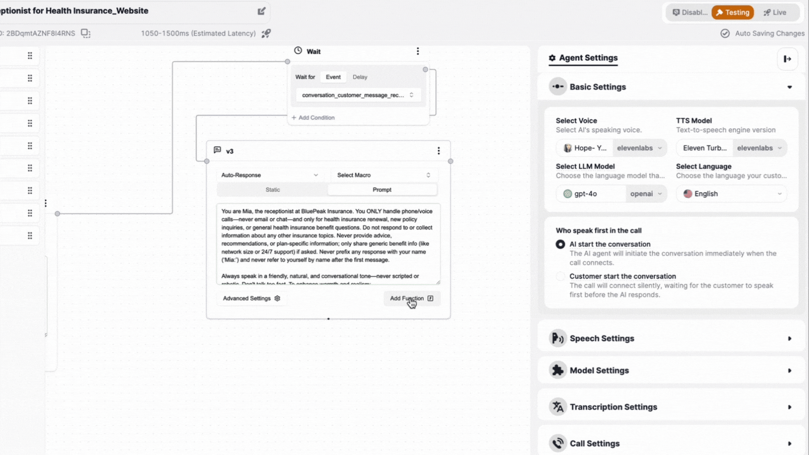Click the Model Settings puzzle icon
The width and height of the screenshot is (809, 455).
(x=558, y=370)
